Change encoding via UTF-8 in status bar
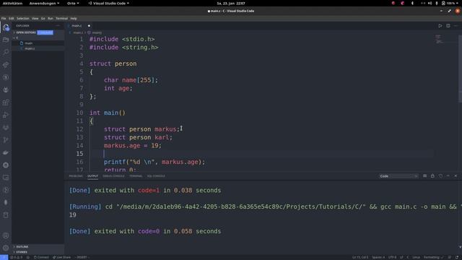Image resolution: width=462 pixels, height=260 pixels. (392, 257)
